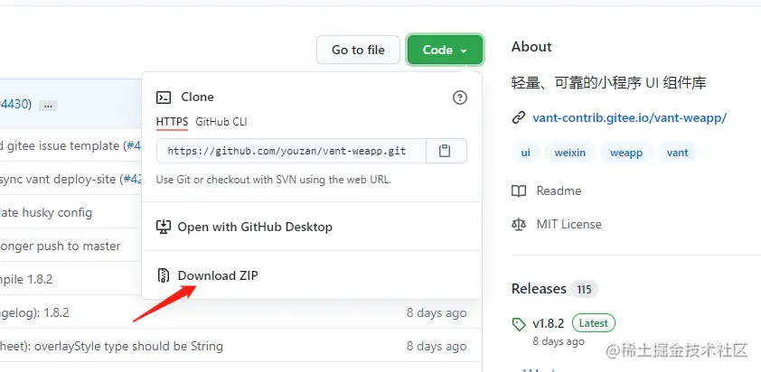Click the v1.8.2 release tag icon
This screenshot has height=372, width=761.
[519, 323]
